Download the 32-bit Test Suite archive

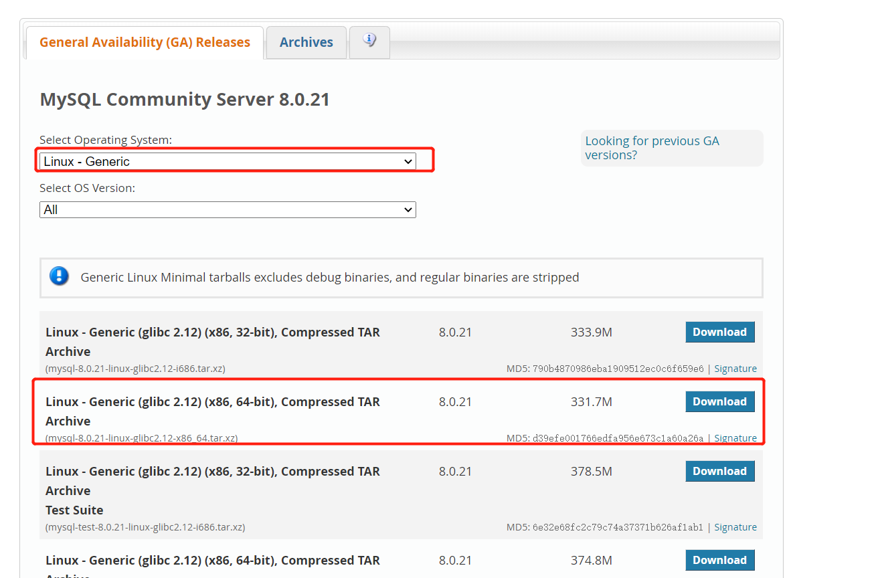pyautogui.click(x=719, y=471)
